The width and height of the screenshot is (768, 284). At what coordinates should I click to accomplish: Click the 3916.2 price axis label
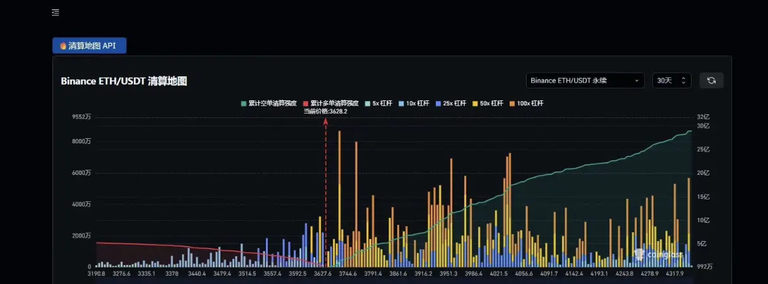coord(423,274)
